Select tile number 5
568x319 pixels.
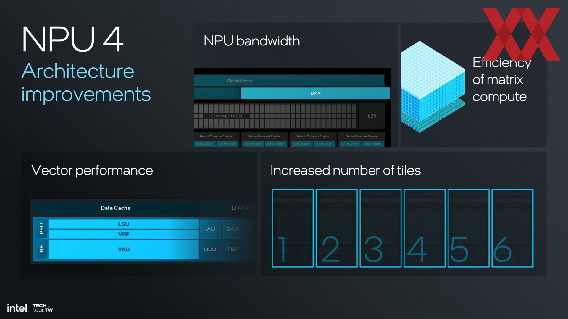tap(469, 228)
